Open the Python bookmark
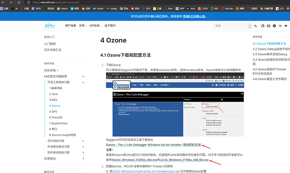 tap(62, 8)
